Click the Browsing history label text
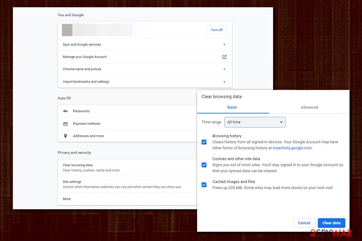Screen dimensions: 362x241 pos(227,136)
